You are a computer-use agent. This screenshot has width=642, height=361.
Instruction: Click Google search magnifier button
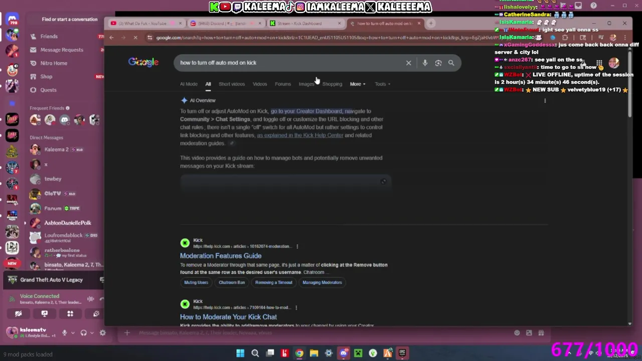[x=451, y=63]
